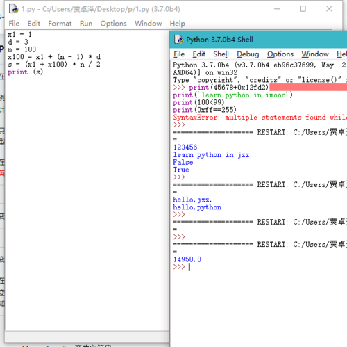Viewport: 347px width, 347px height.
Task: Maximize the 1.py editor window
Action: coord(303,9)
